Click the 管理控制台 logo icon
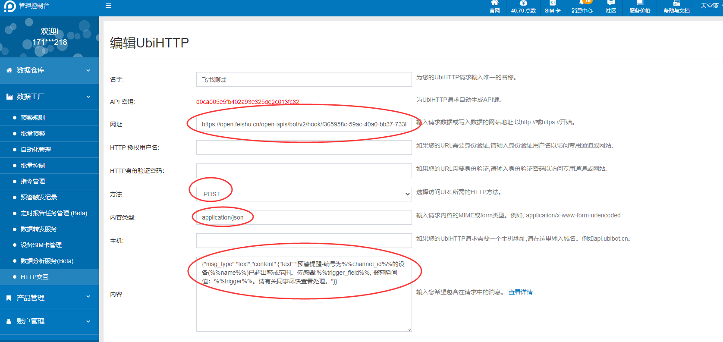The width and height of the screenshot is (723, 342). [x=9, y=6]
